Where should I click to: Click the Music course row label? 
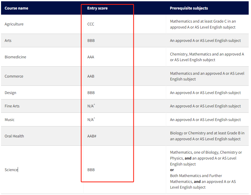(x=10, y=119)
